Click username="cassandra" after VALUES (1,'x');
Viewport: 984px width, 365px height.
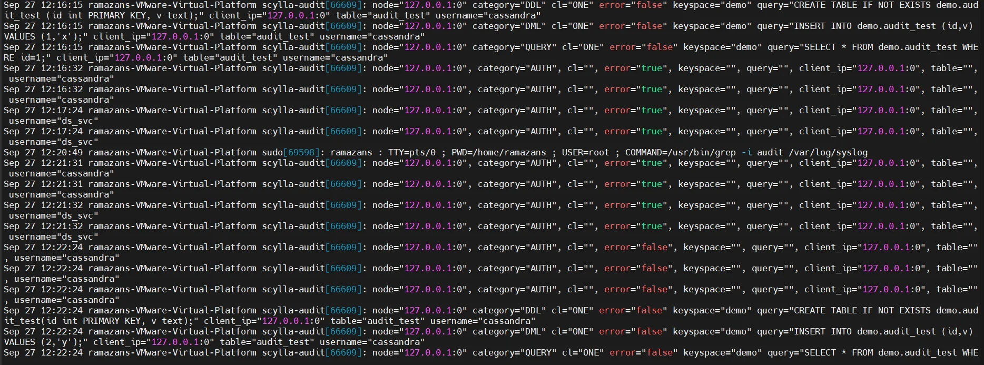pyautogui.click(x=372, y=36)
